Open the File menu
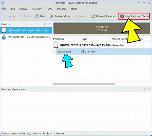 [4, 9]
